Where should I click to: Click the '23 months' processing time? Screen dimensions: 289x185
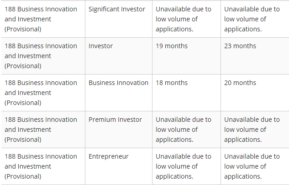[x=240, y=46]
